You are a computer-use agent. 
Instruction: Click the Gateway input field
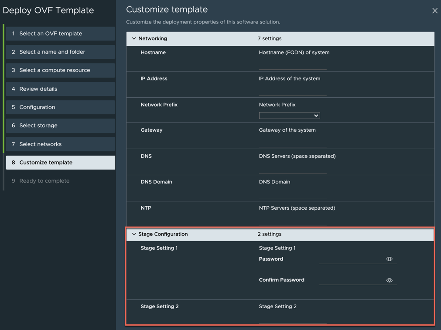292,142
